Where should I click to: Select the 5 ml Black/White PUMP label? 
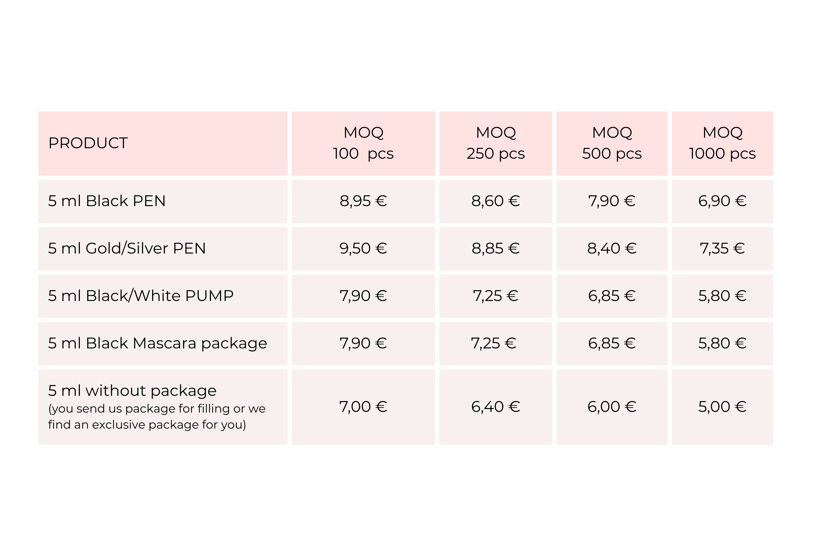[141, 296]
